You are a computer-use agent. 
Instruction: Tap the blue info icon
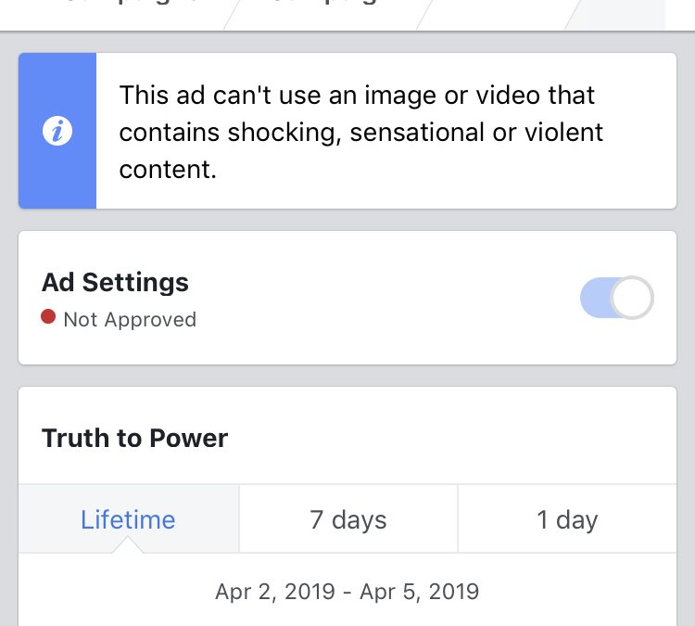tap(57, 132)
